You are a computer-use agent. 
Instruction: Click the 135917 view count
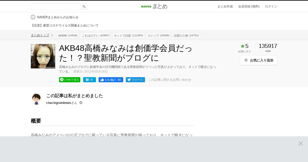(268, 46)
